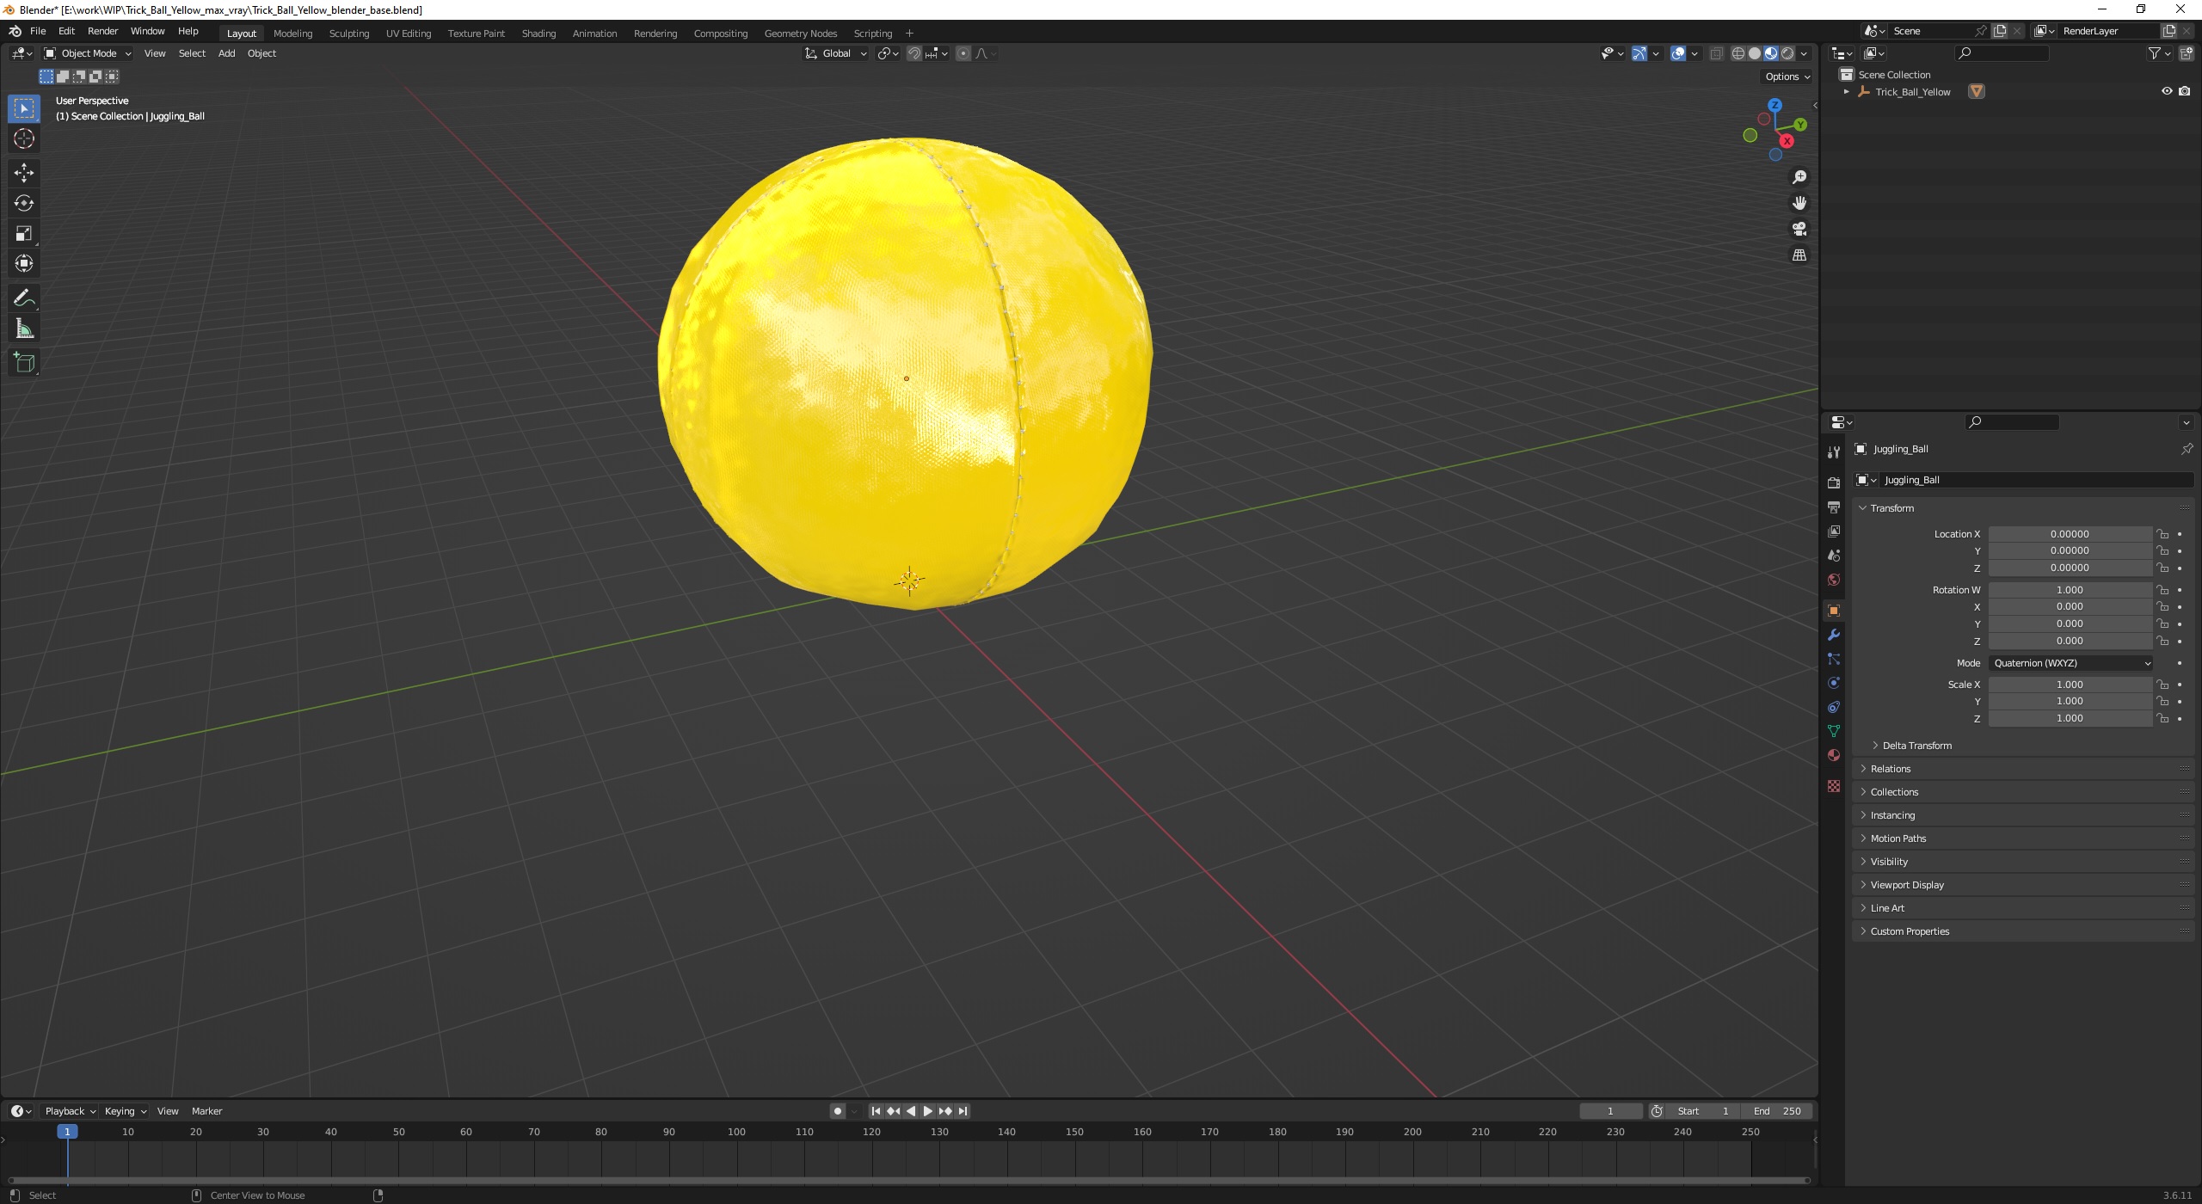Toggle X-Ray mode
This screenshot has height=1204, width=2202.
pyautogui.click(x=1716, y=53)
